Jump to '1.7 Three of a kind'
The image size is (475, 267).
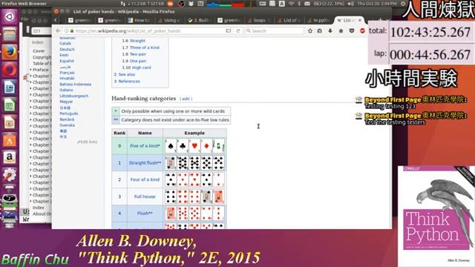click(140, 47)
